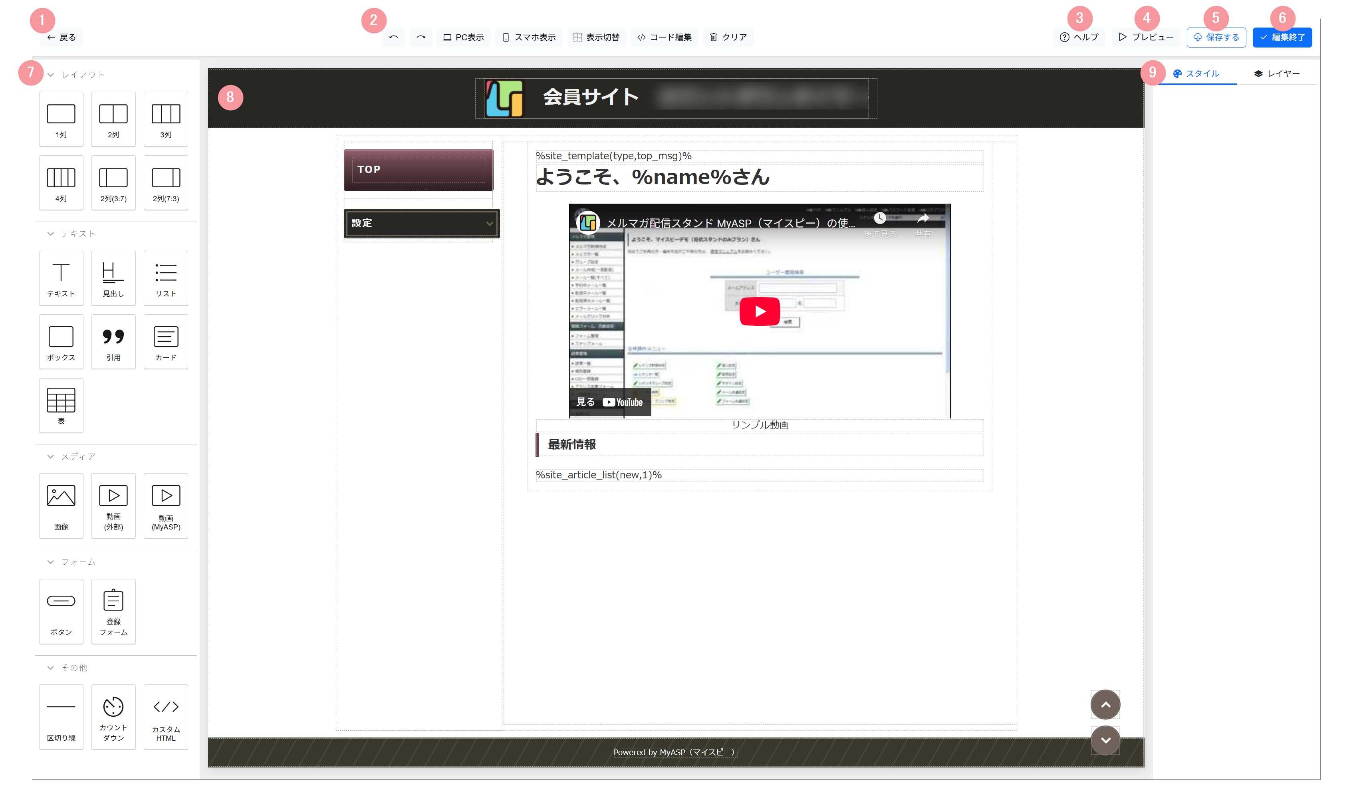Switch to PC表示 view
This screenshot has width=1353, height=799.
[463, 37]
